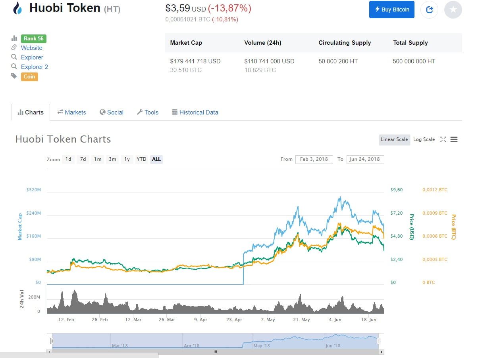Click the chain-link icon beside Website
Screen dimensions: 478x358
tap(14, 48)
